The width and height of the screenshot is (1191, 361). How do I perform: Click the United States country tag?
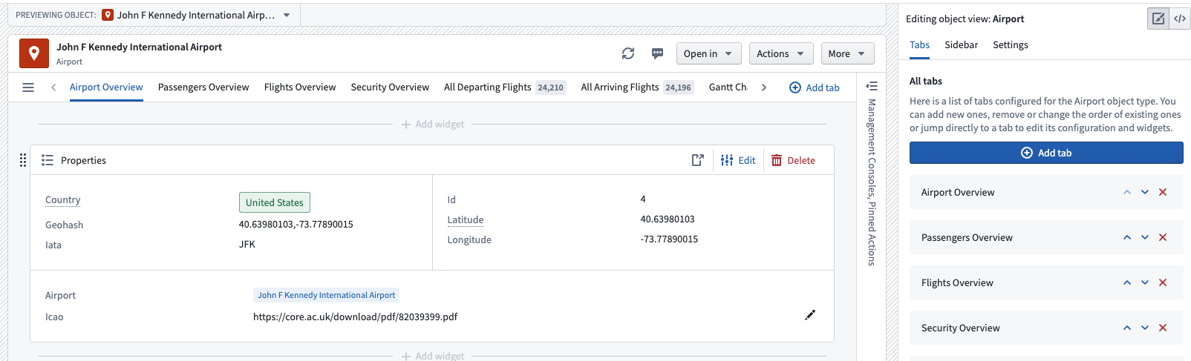275,202
